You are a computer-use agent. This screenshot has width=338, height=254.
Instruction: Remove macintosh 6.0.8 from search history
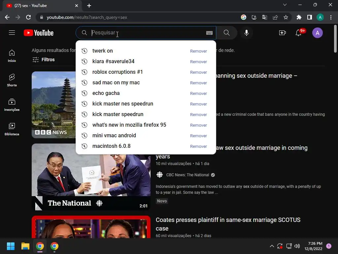pos(198,147)
